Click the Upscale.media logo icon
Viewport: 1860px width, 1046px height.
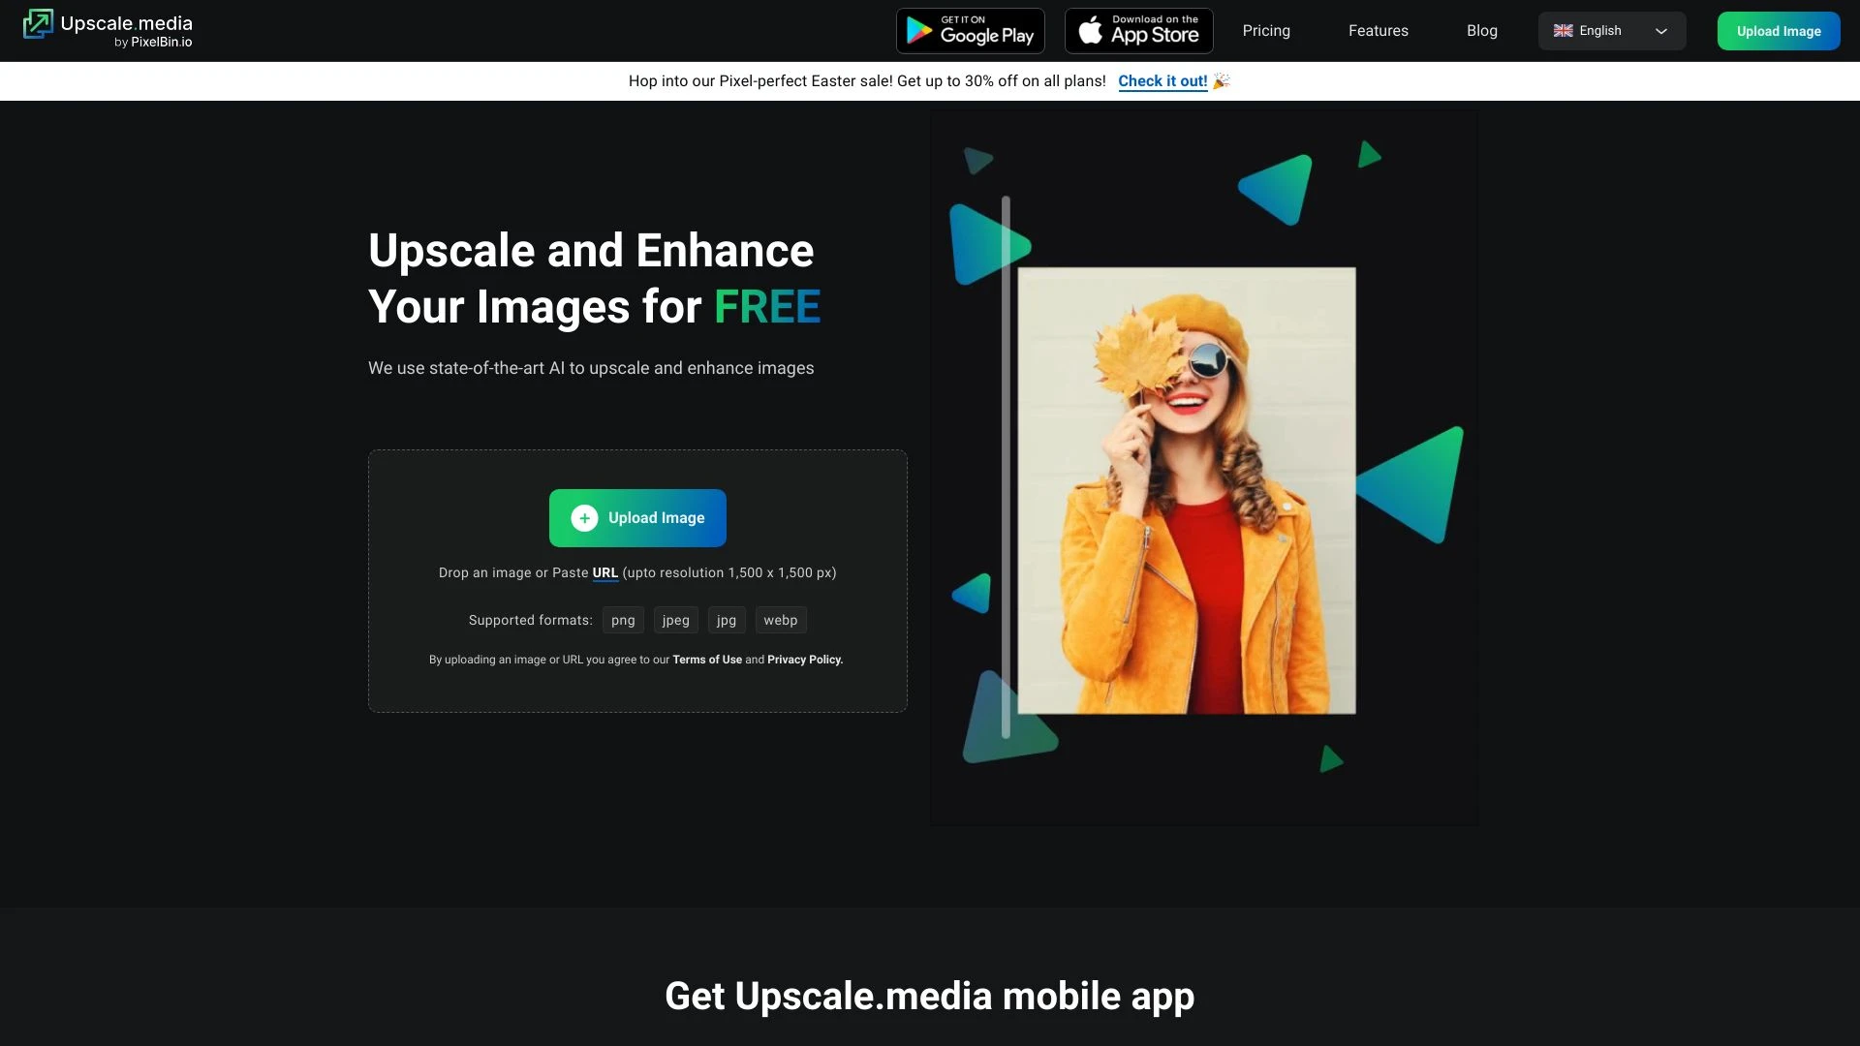pos(40,23)
